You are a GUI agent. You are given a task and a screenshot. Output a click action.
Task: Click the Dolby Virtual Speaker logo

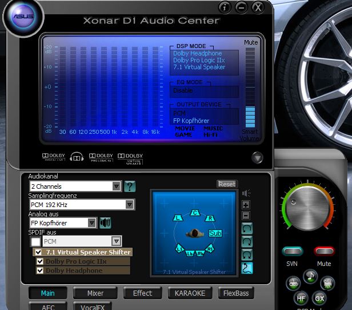[130, 158]
